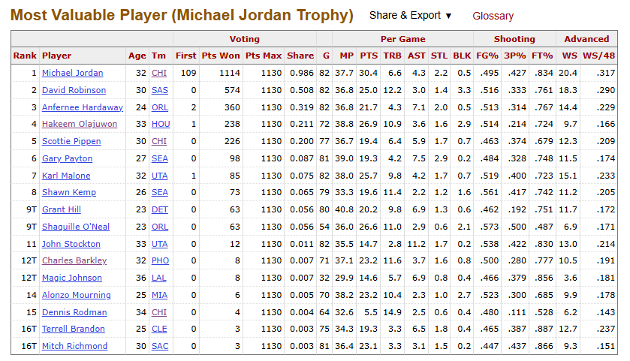630x361 pixels.
Task: Open the Glossary link
Action: point(493,16)
